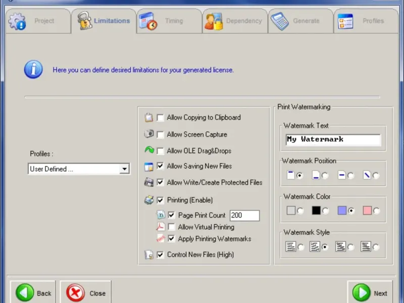
Task: Click the camera icon beside Screen Capture
Action: [x=148, y=134]
